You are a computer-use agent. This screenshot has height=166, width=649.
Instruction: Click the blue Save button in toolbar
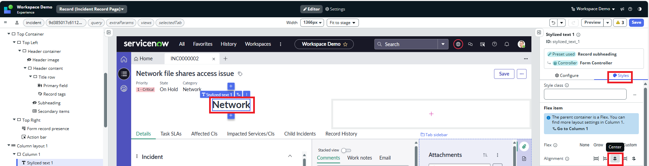[x=636, y=23]
